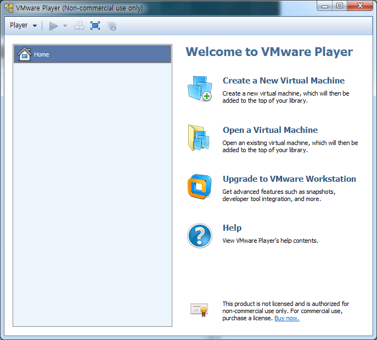Screen dimensions: 377x340
Task: Click the 'This product is not licensed' notice
Action: (286, 311)
